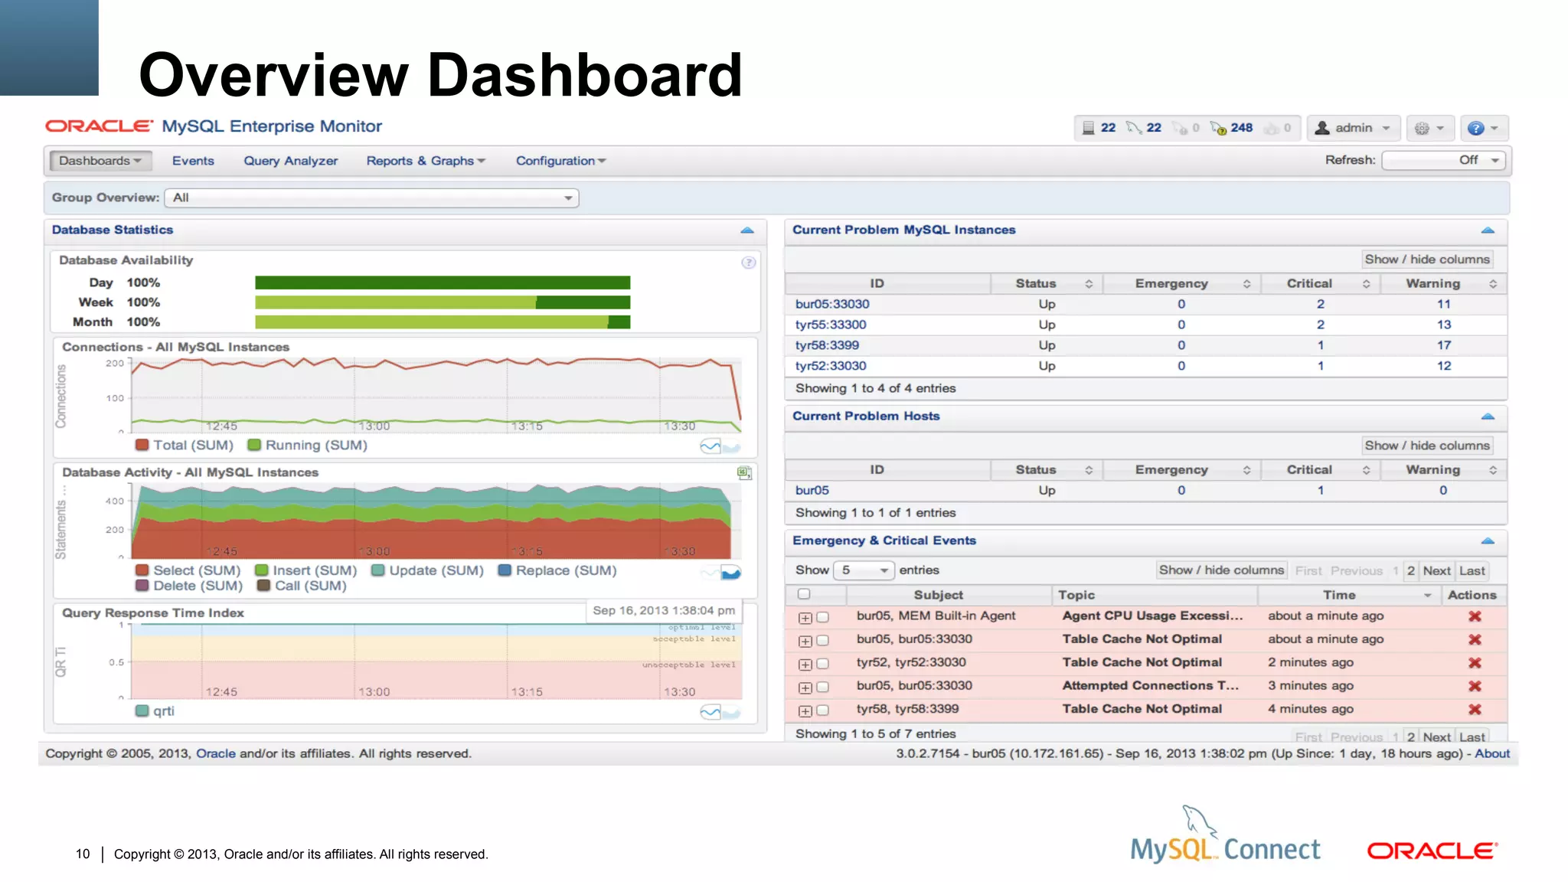The width and height of the screenshot is (1568, 882).
Task: Click the Database Availability help icon
Action: tap(748, 263)
